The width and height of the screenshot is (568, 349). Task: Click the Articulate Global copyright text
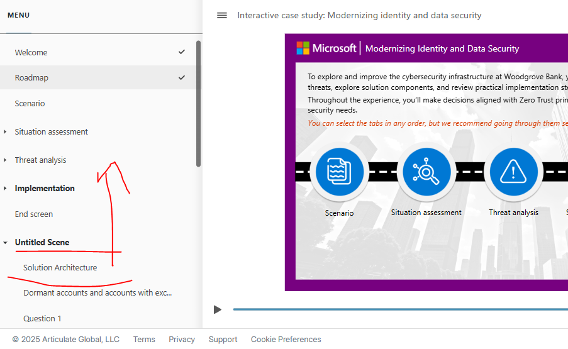point(66,339)
